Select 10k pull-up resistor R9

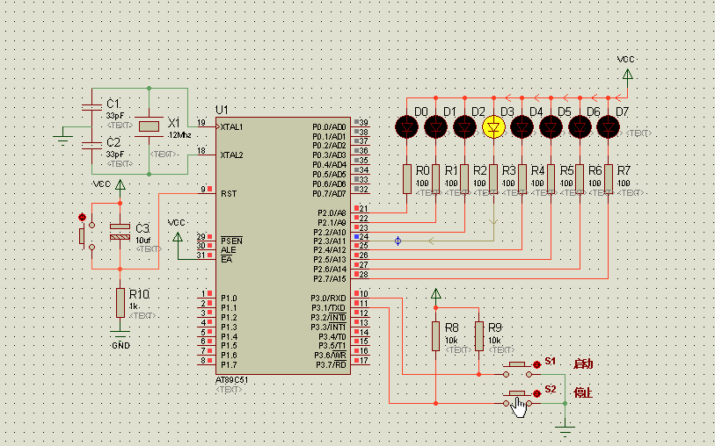coord(478,336)
